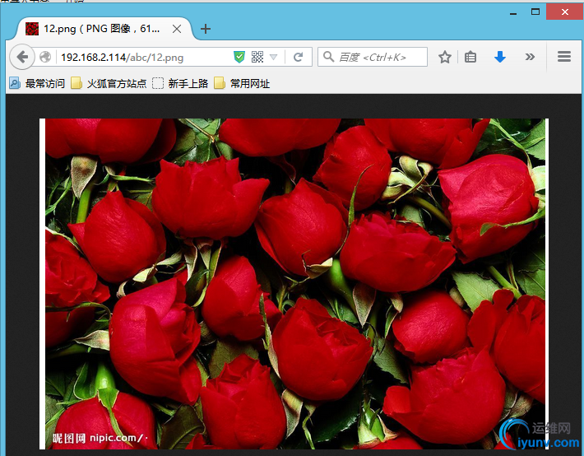The height and width of the screenshot is (456, 584).
Task: Select the 12.png tab
Action: 103,29
